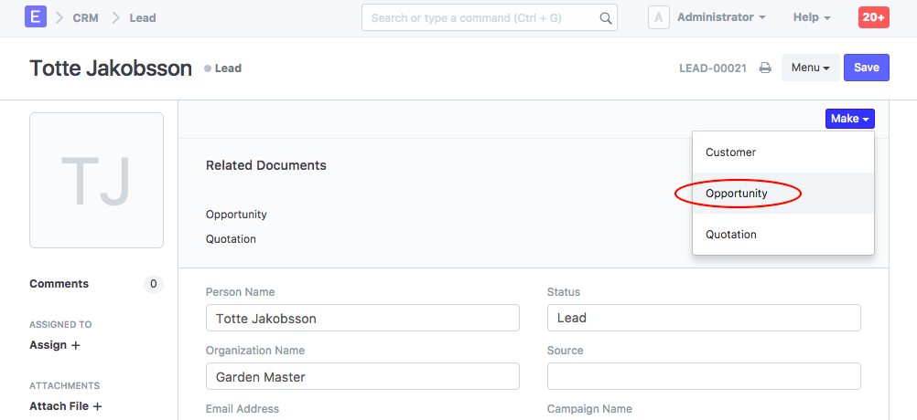This screenshot has height=420, width=917.
Task: Select Opportunity from the Make menu
Action: (x=737, y=194)
